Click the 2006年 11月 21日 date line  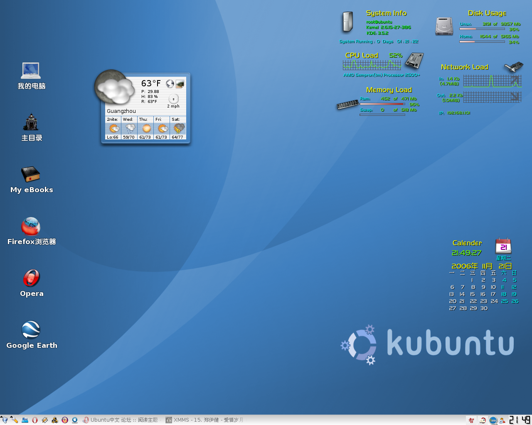pos(482,266)
